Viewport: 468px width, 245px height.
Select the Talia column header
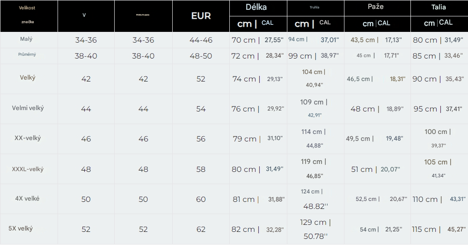click(439, 7)
